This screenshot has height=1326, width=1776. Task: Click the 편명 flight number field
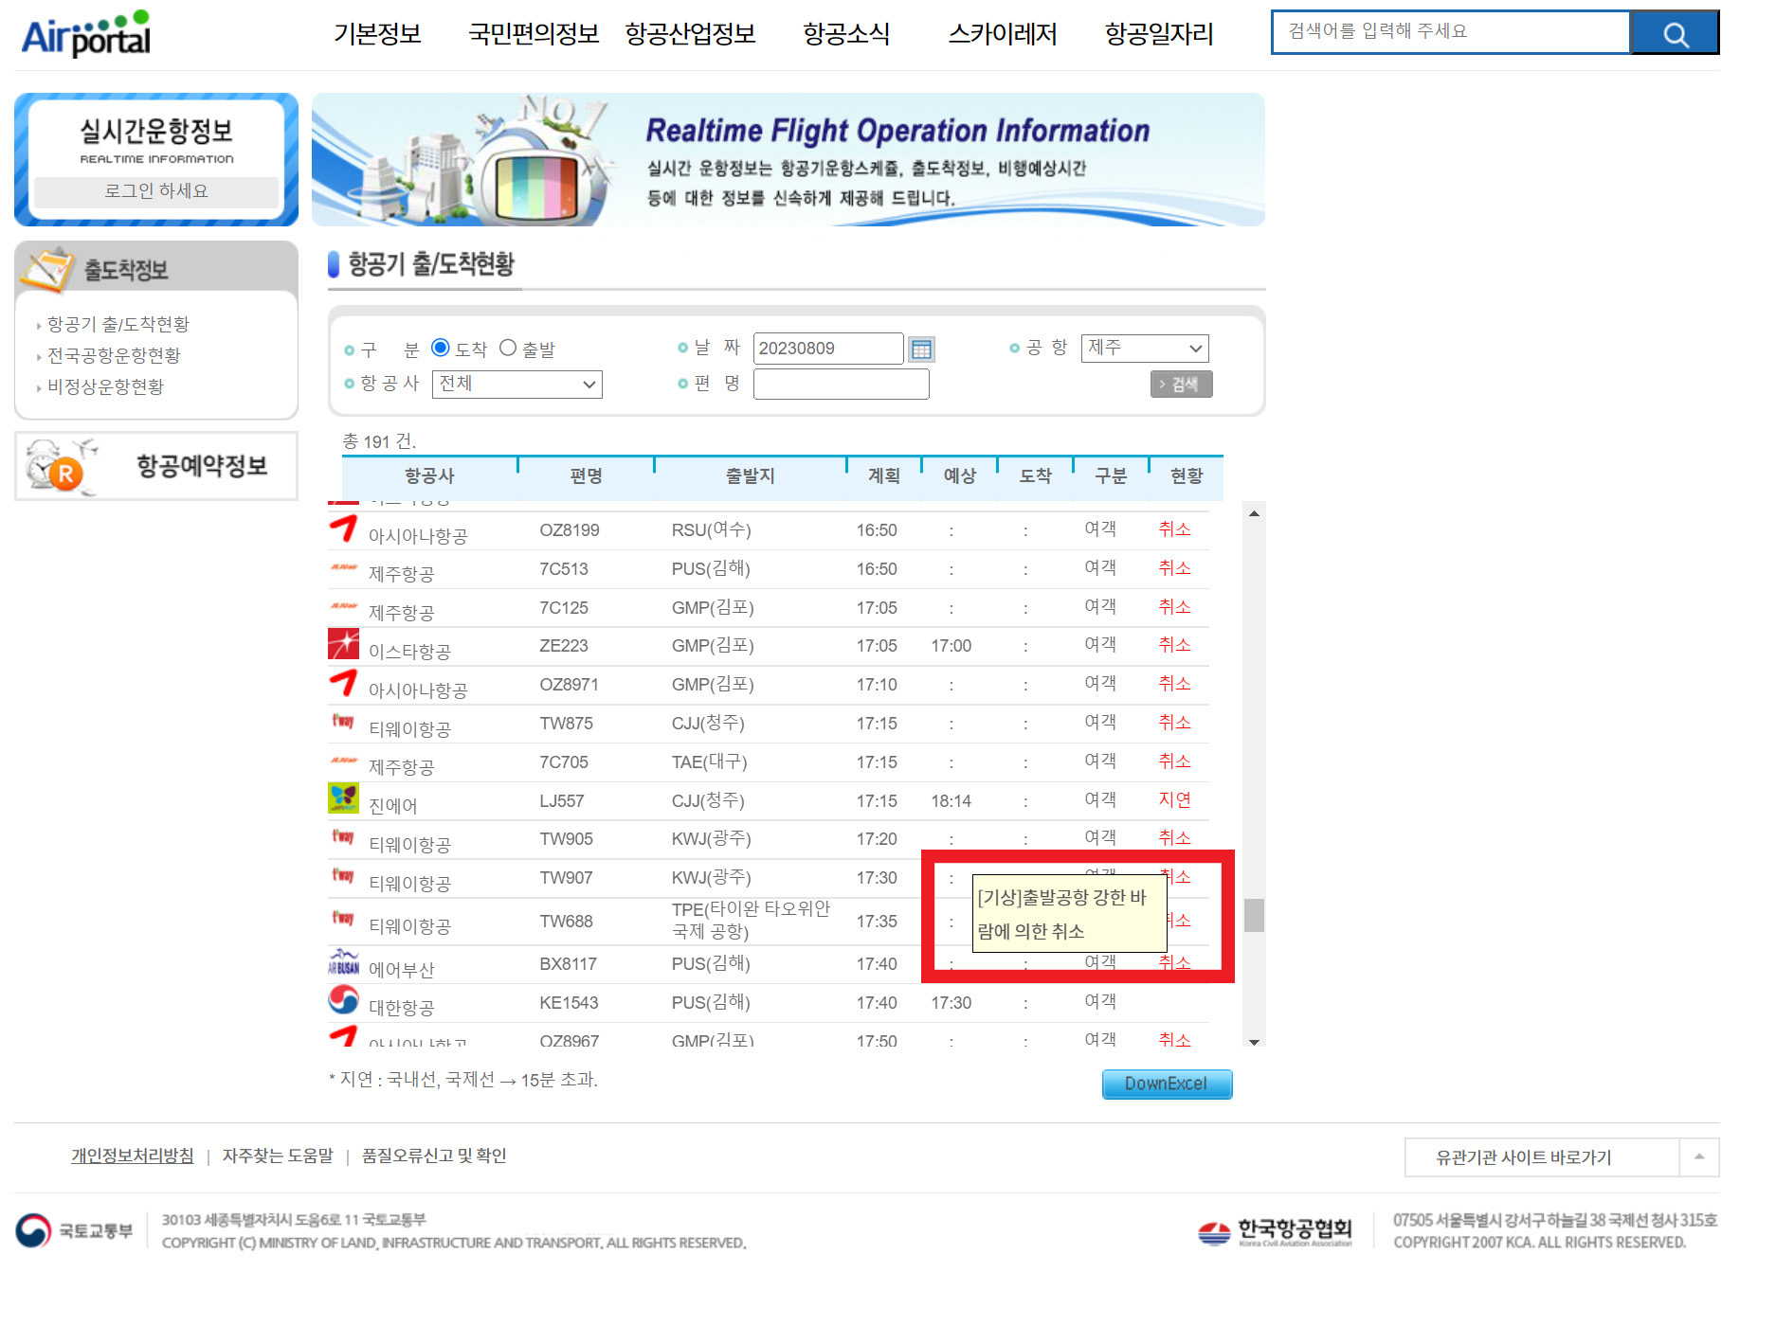[842, 385]
